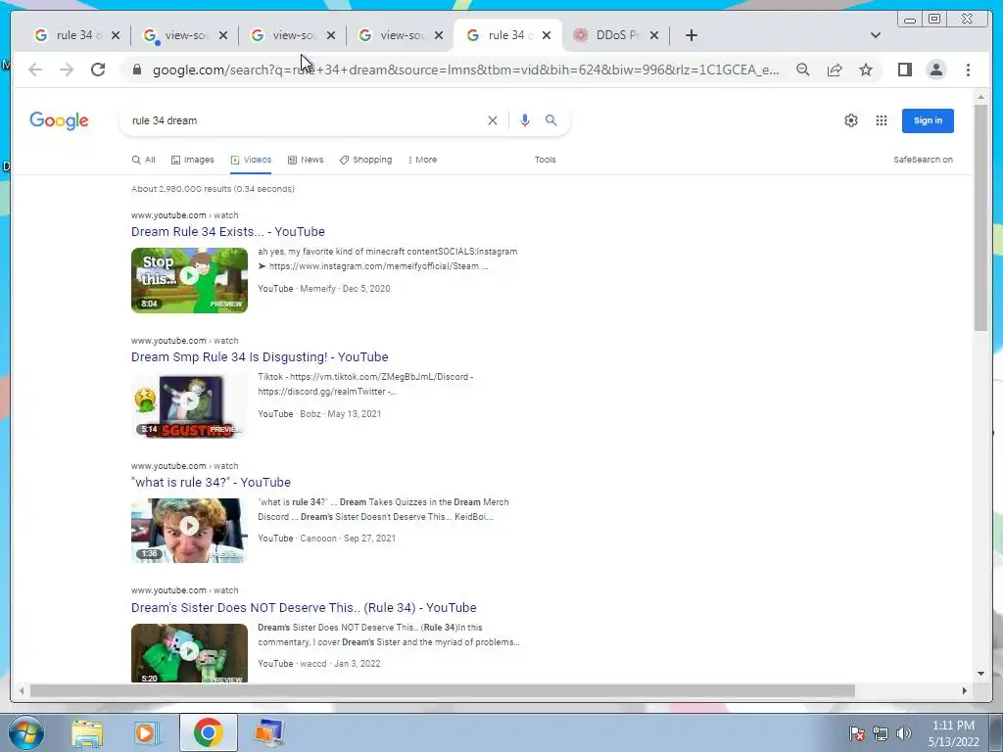
Task: View site info via the lock icon
Action: 136,70
